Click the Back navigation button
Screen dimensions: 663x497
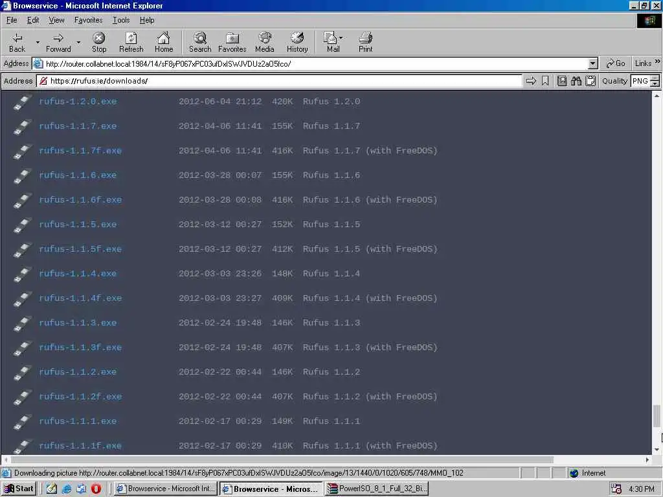[x=17, y=43]
